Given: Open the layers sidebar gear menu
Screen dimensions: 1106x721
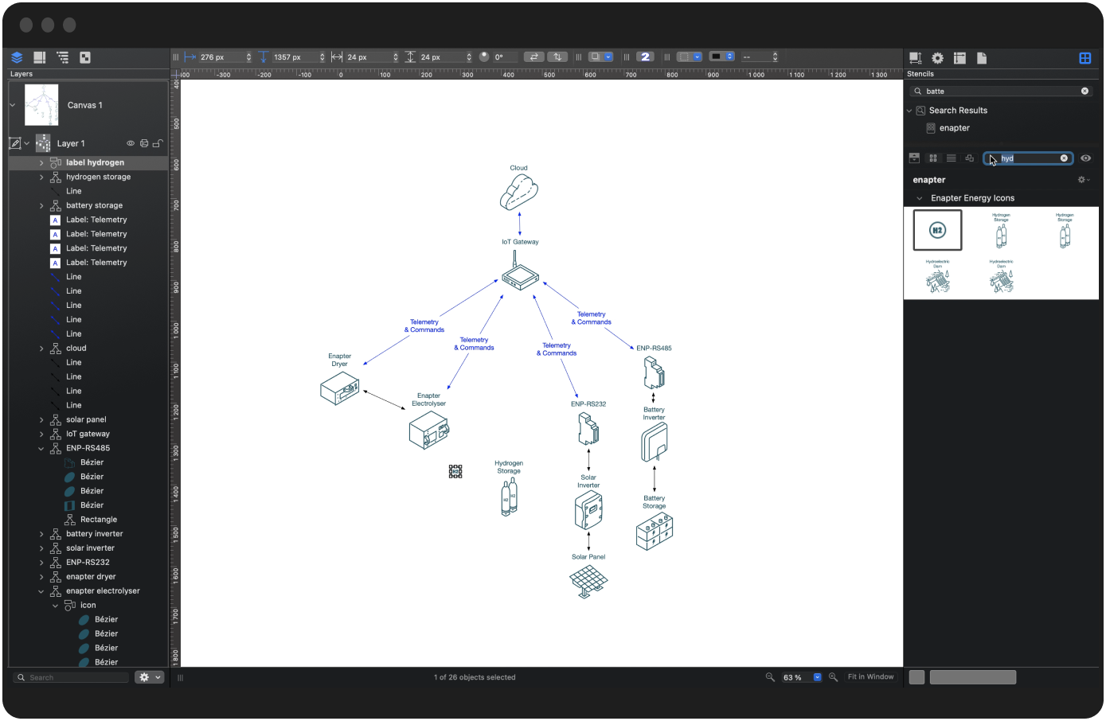Looking at the screenshot, I should pos(150,677).
